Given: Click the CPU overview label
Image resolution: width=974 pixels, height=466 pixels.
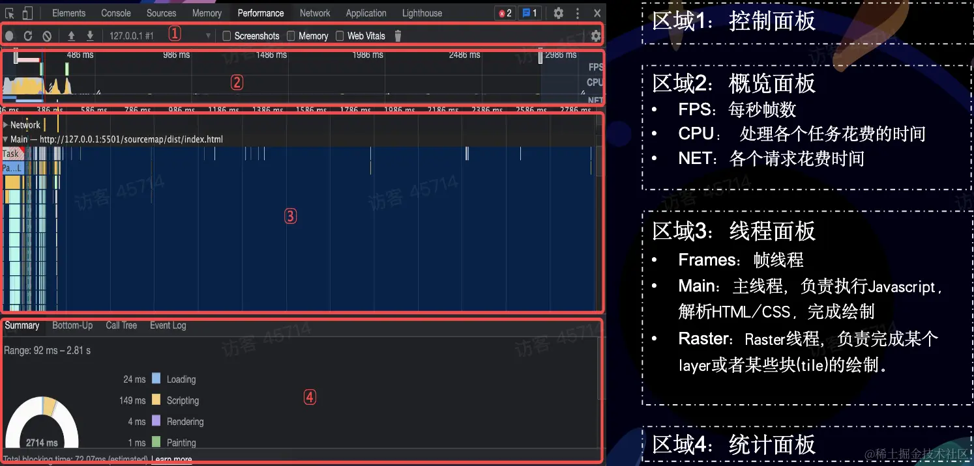Looking at the screenshot, I should [595, 83].
